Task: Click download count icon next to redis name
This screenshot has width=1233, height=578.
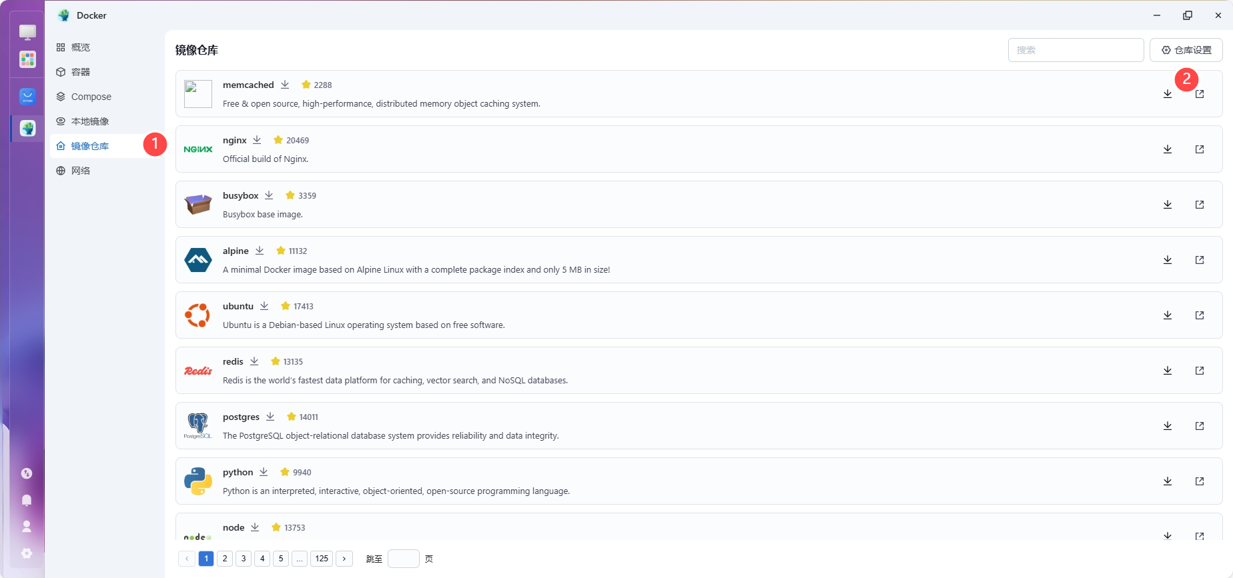Action: click(x=254, y=361)
